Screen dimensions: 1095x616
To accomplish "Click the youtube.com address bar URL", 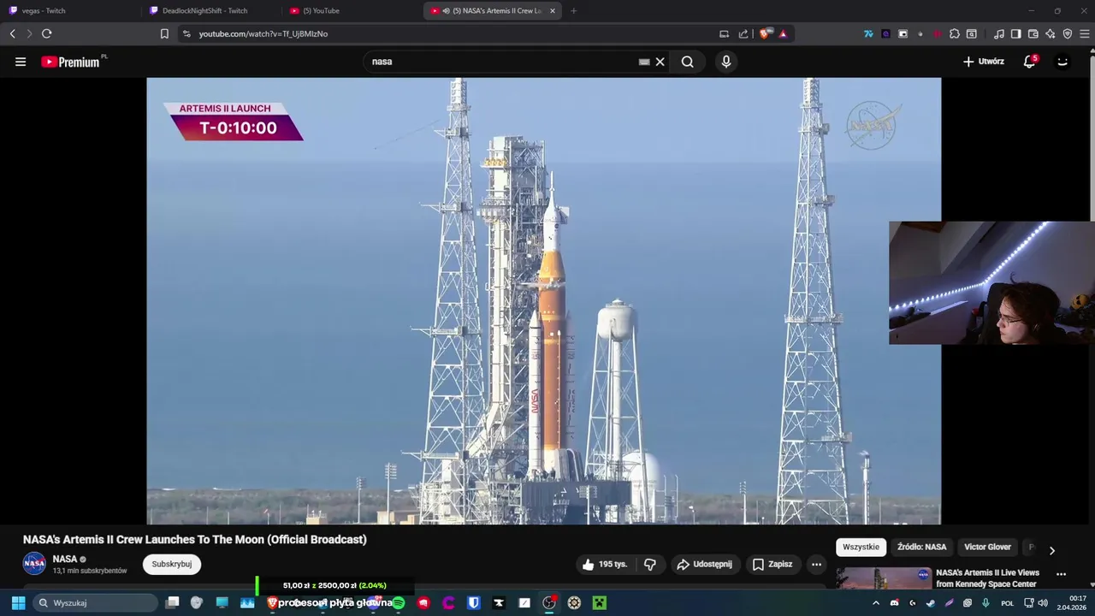I will click(x=263, y=34).
